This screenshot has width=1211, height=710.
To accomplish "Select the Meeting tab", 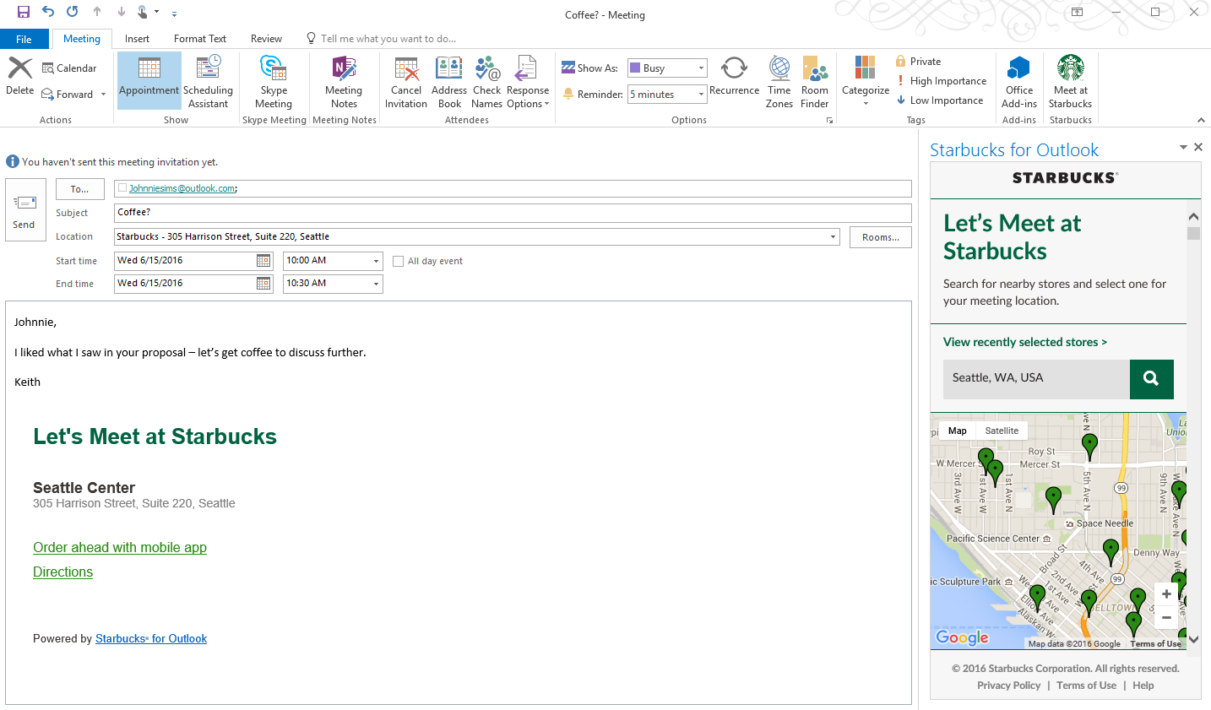I will tap(82, 39).
